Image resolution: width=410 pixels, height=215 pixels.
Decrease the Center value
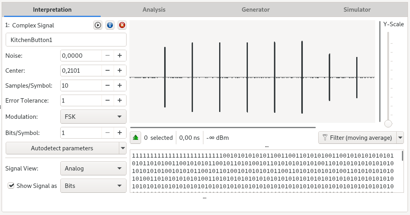pos(108,71)
